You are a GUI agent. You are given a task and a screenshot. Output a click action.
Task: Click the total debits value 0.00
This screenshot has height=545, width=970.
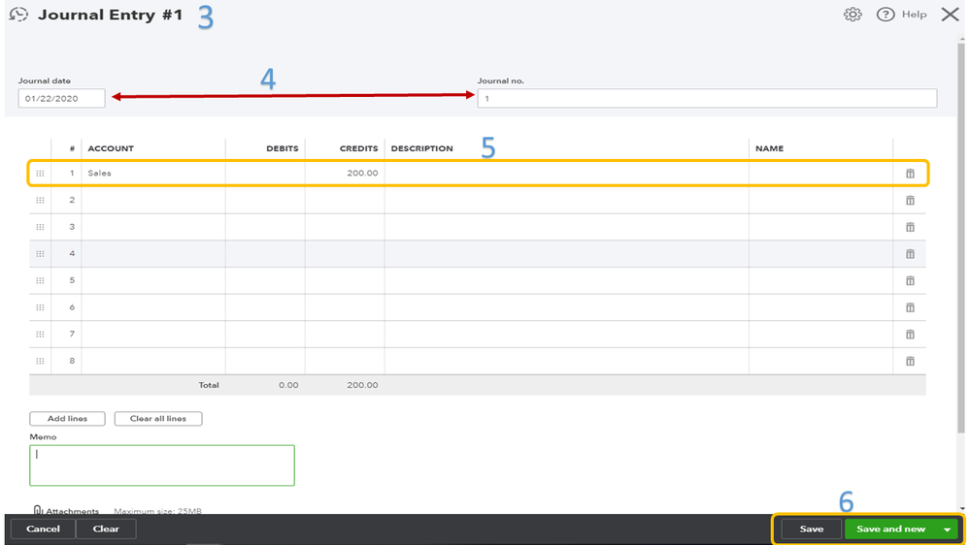click(x=288, y=385)
